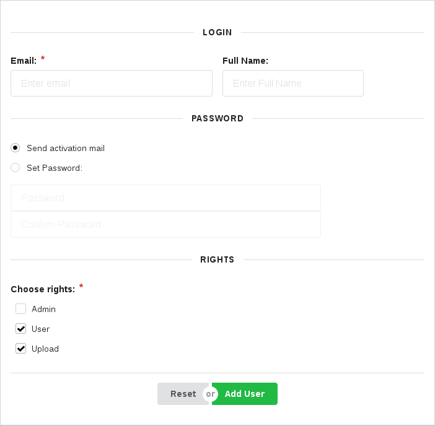The image size is (435, 426).
Task: Click the PASSWORD section heading
Action: 217,118
